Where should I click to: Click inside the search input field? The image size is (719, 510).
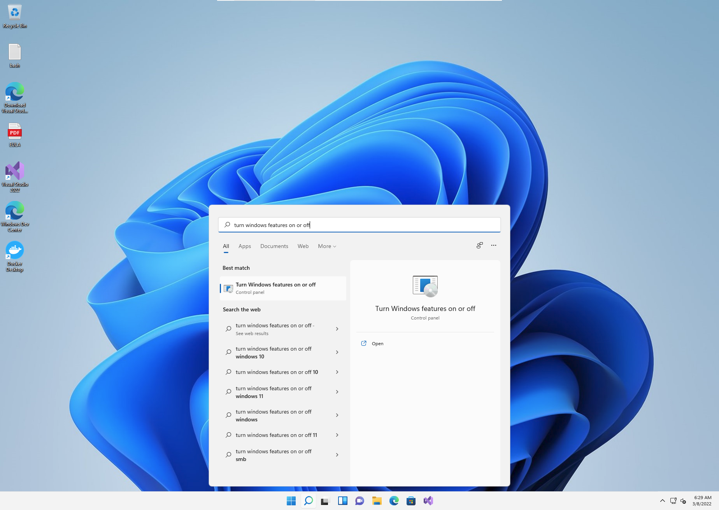click(359, 225)
